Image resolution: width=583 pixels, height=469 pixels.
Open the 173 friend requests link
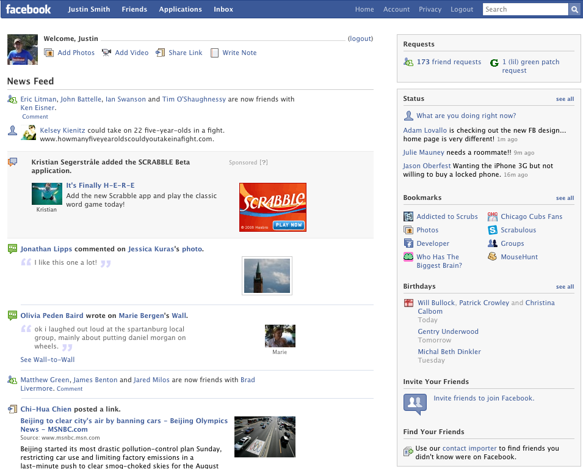(449, 62)
